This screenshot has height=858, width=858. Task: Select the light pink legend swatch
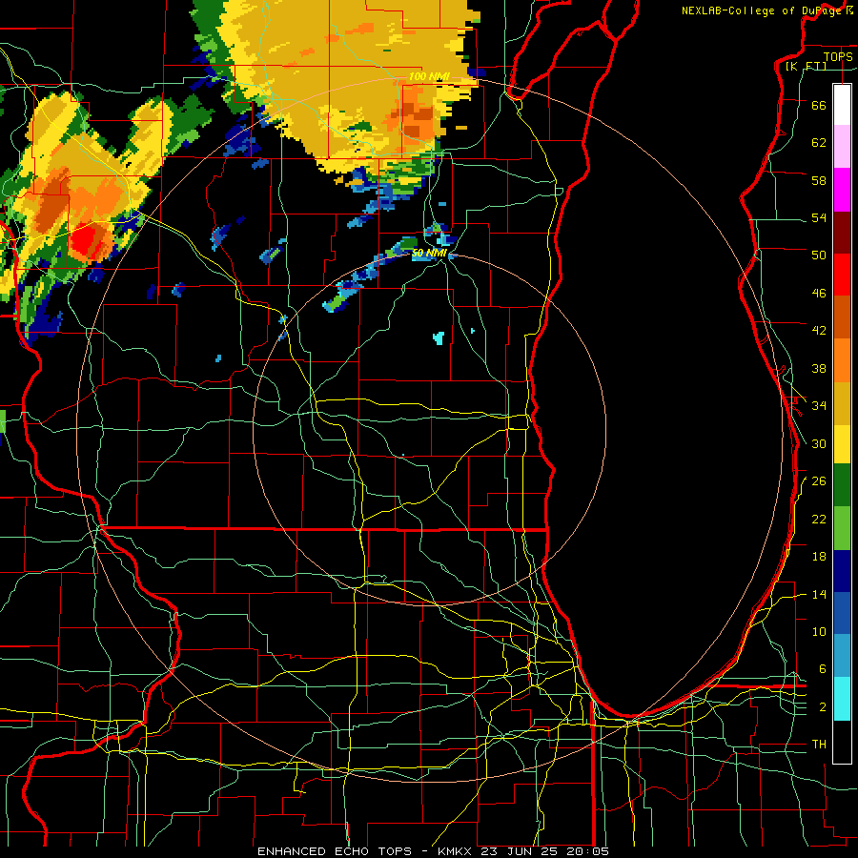click(x=842, y=147)
